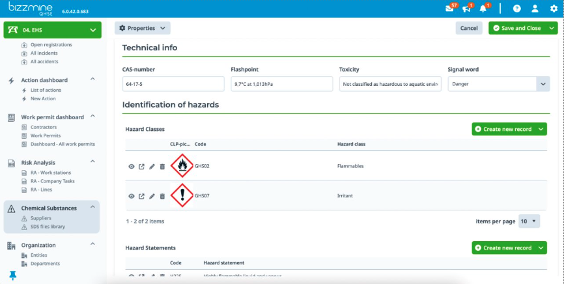View the GHS02 record eye icon

pyautogui.click(x=132, y=167)
